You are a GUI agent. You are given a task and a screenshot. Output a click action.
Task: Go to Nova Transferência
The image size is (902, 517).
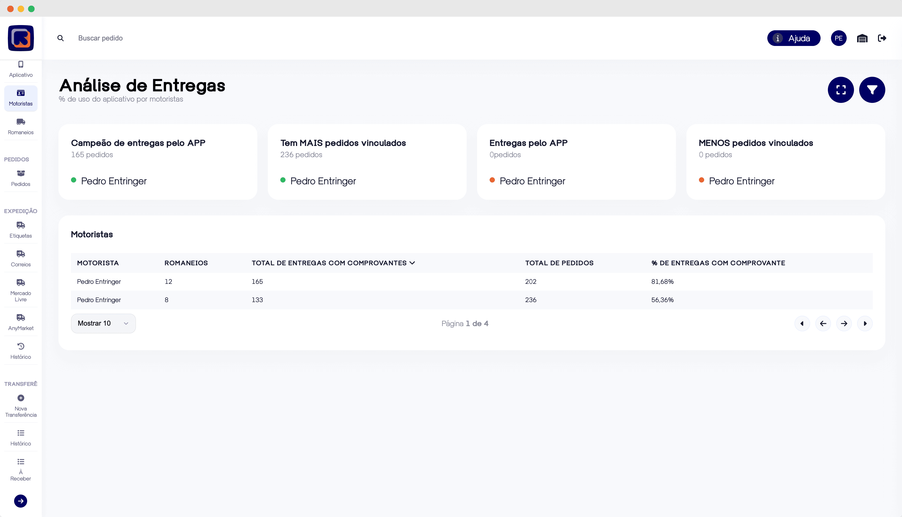coord(21,406)
